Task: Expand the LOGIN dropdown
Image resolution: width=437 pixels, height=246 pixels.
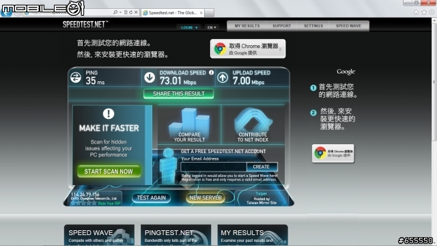Action: [x=189, y=27]
